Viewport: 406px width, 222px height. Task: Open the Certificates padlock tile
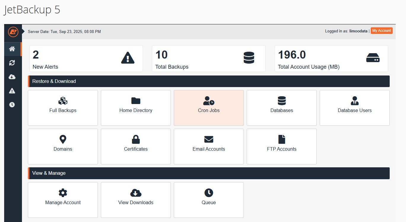pyautogui.click(x=136, y=146)
